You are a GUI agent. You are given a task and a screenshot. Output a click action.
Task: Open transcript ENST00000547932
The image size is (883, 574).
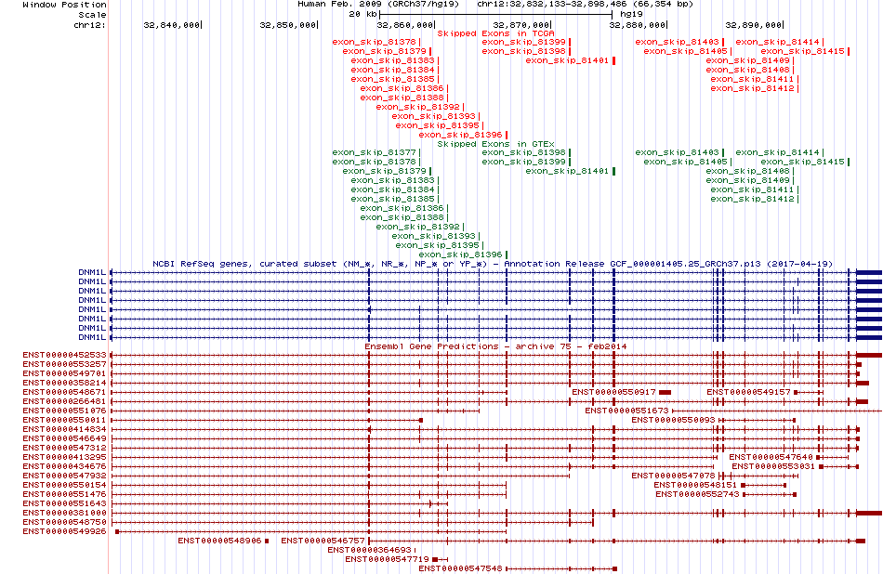(64, 476)
